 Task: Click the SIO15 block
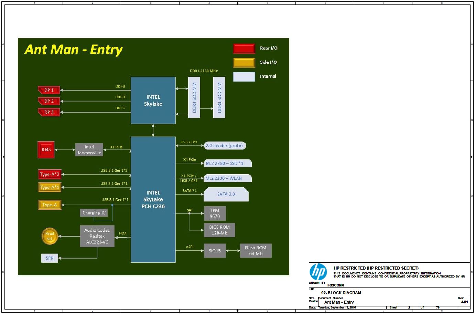(215, 251)
